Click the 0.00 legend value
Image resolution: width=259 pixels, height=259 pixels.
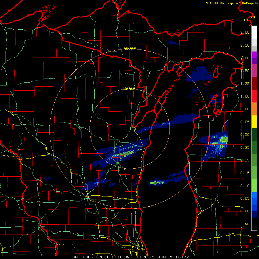245,211
